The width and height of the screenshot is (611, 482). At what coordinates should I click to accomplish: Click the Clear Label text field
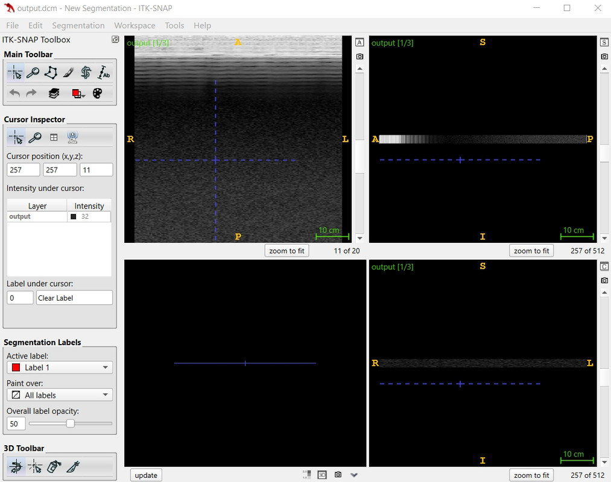pos(74,298)
